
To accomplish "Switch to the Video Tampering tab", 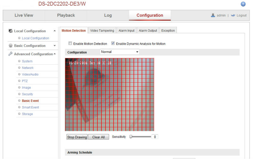I will pos(102,31).
